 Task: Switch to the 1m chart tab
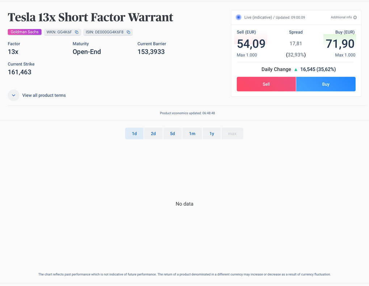point(192,134)
